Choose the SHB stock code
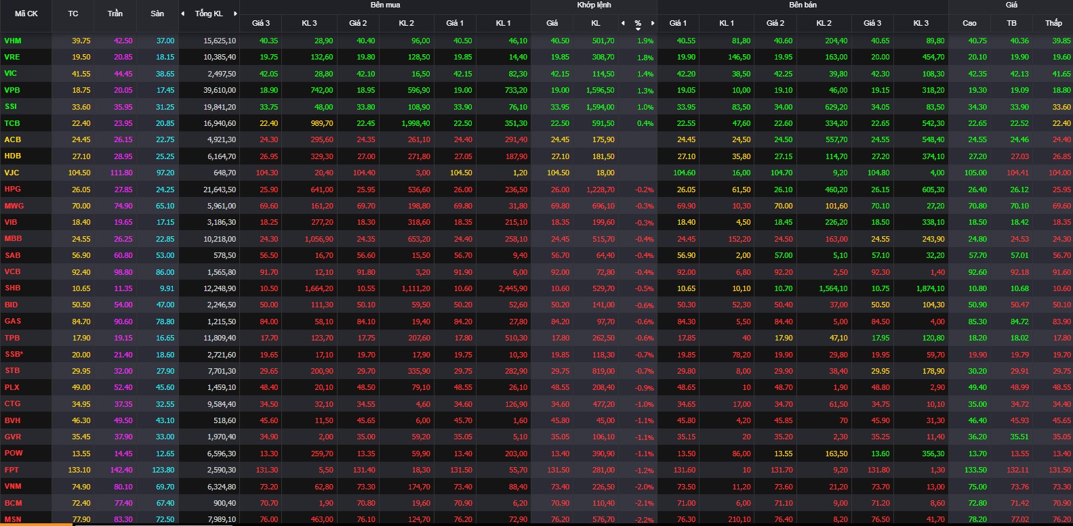The height and width of the screenshot is (526, 1073). tap(12, 288)
